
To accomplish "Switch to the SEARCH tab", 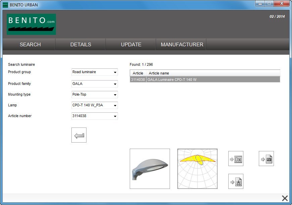I will 30,44.
